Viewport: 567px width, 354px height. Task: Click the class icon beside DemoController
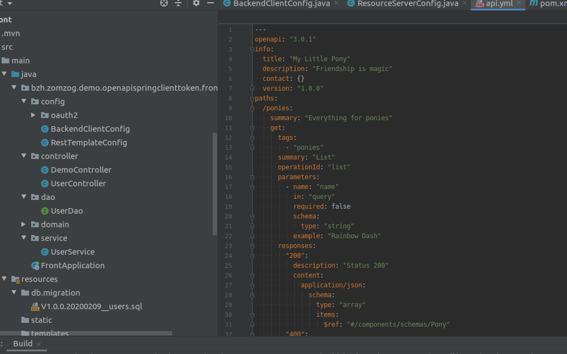pyautogui.click(x=45, y=169)
